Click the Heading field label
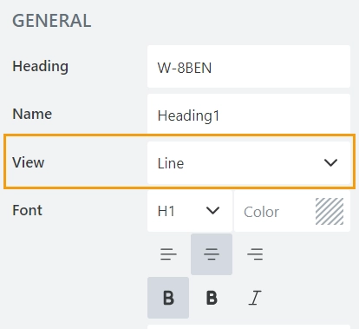The width and height of the screenshot is (359, 329). tap(40, 66)
